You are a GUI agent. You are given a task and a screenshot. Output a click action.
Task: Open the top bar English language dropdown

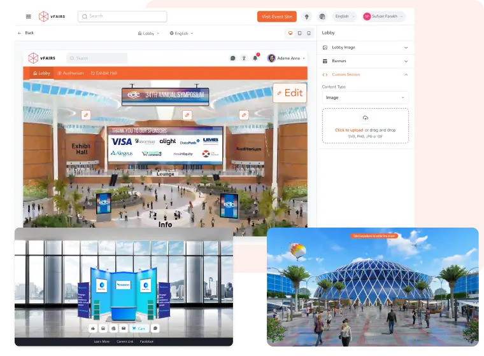pyautogui.click(x=345, y=17)
